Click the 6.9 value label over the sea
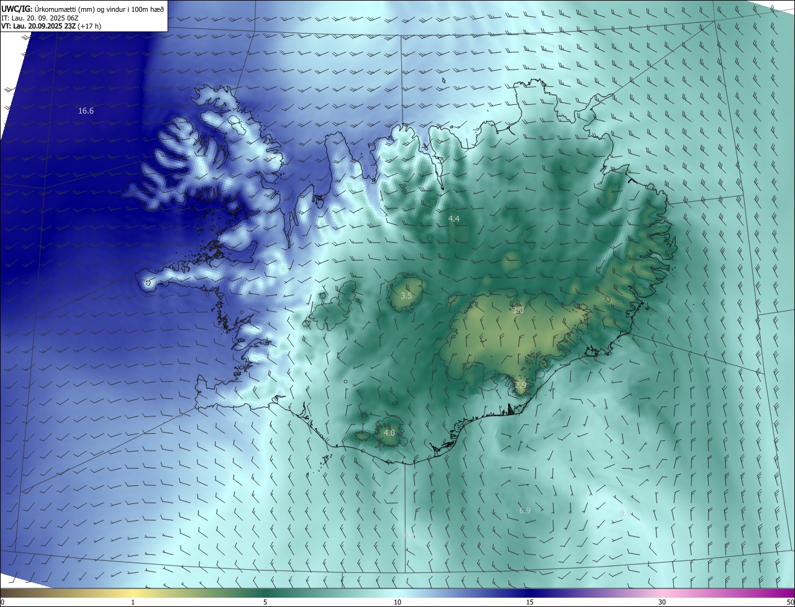Screen dimensions: 795x607 point(525,510)
